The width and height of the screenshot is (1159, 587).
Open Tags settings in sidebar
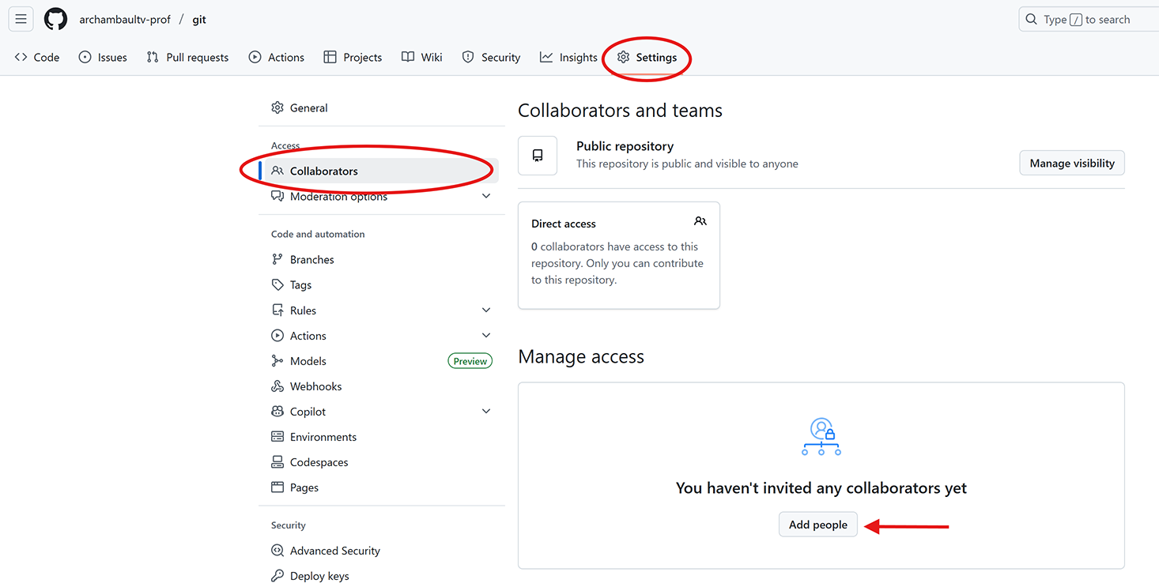(x=300, y=284)
